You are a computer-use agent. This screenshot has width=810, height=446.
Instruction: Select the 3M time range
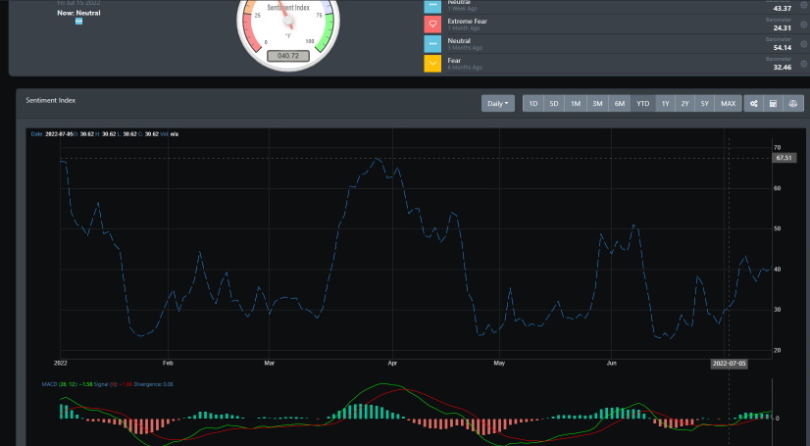click(x=597, y=103)
